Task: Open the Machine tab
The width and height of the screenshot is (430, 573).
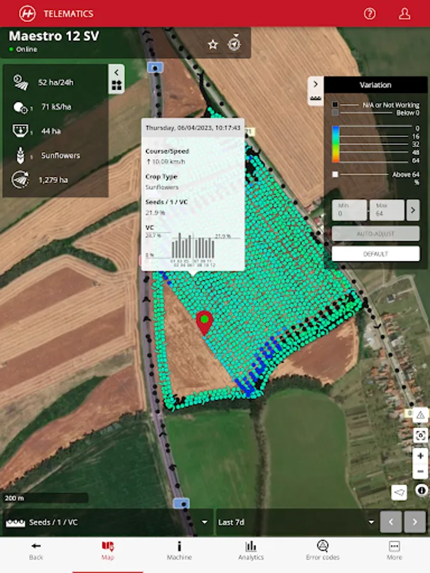Action: [x=179, y=551]
